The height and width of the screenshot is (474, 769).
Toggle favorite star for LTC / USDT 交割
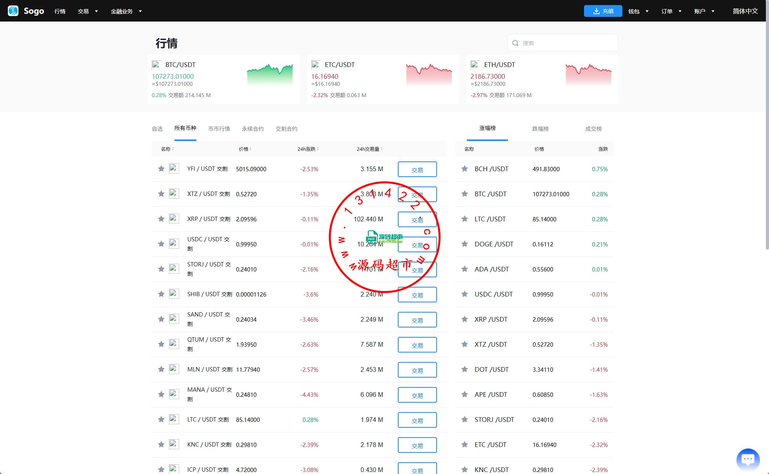(x=161, y=420)
